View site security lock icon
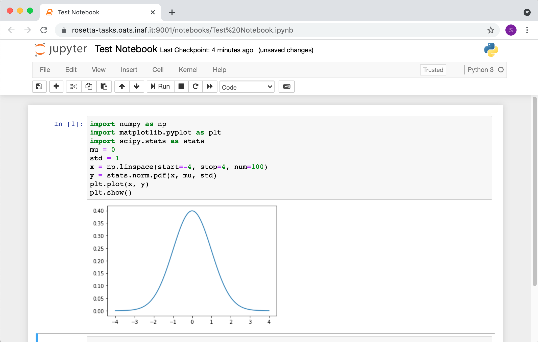This screenshot has height=342, width=538. [64, 30]
